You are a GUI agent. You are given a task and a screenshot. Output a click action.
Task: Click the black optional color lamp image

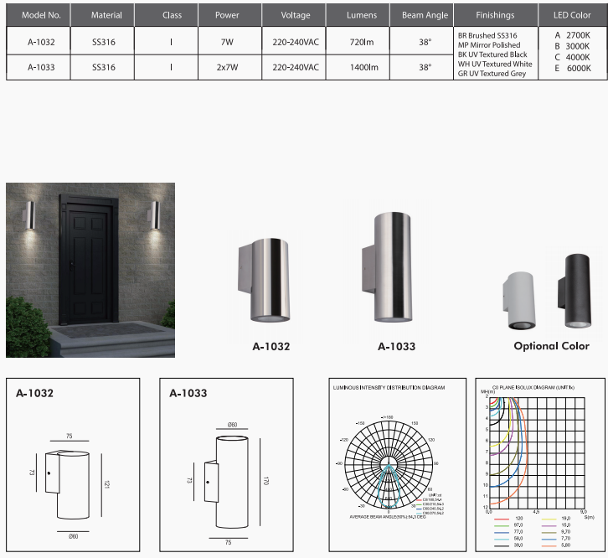[575, 291]
